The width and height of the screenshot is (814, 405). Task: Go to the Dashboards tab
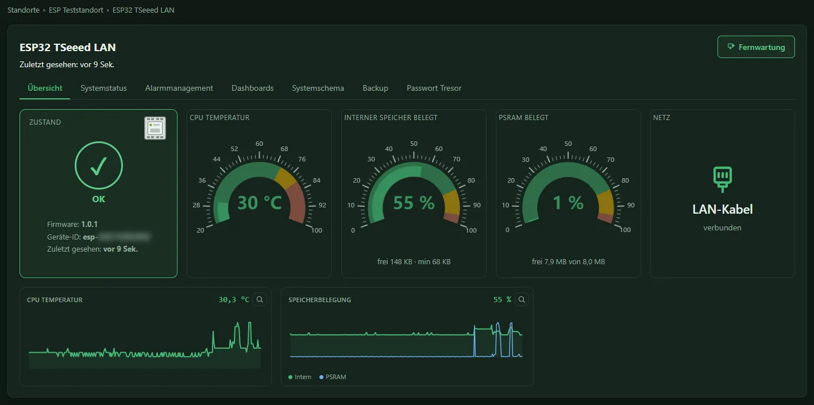coord(253,88)
